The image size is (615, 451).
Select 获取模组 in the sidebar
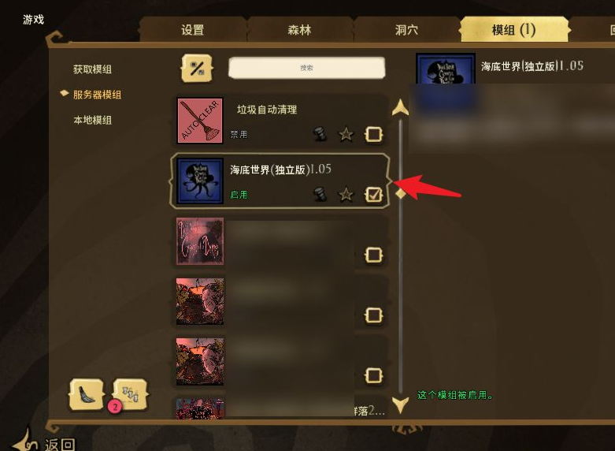(x=93, y=69)
